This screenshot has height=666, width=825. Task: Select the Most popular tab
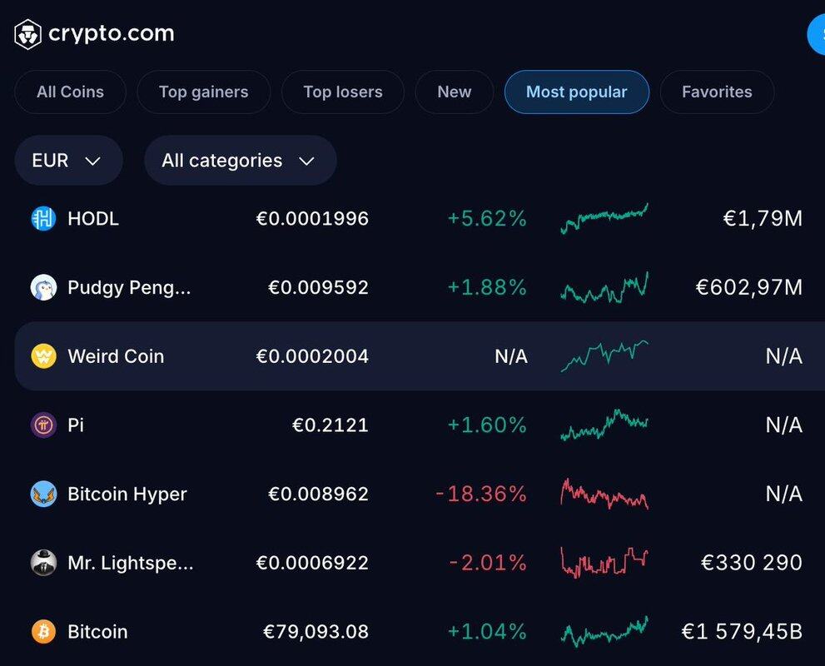(576, 92)
